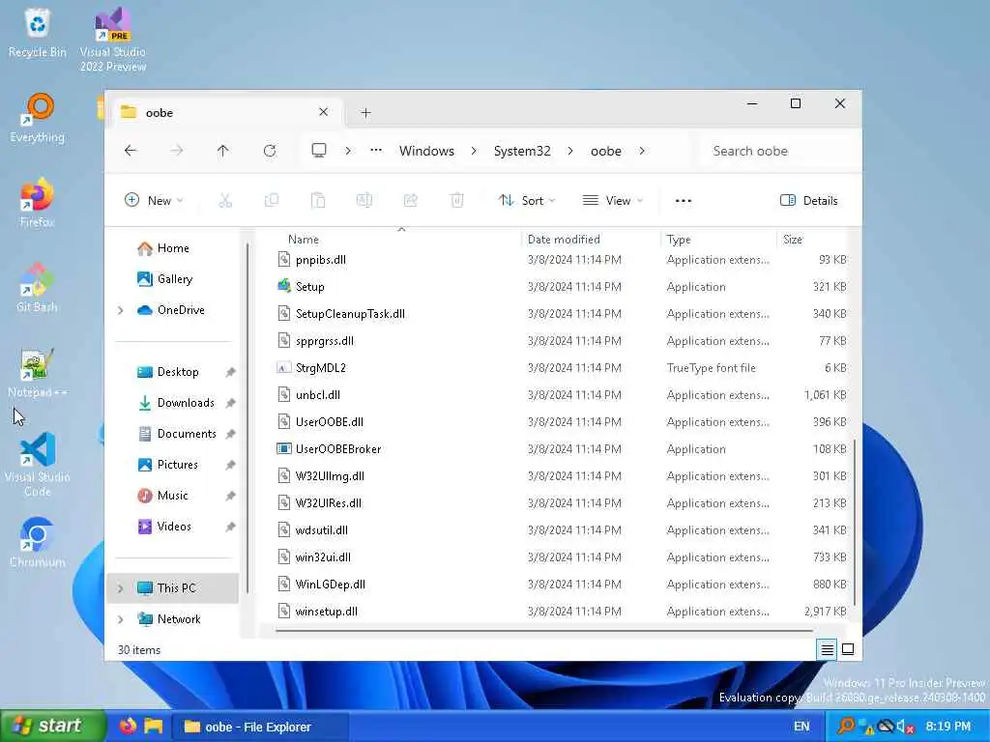This screenshot has height=742, width=990.
Task: Click the Everything search tray icon
Action: pyautogui.click(x=845, y=727)
